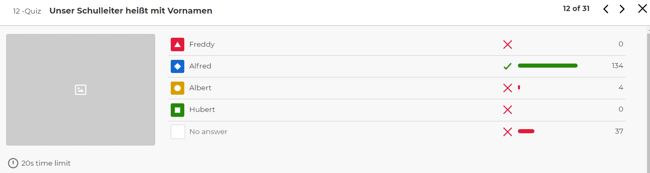Viewport: 650px width, 173px height.
Task: Click the empty white box beside No answer
Action: point(178,132)
